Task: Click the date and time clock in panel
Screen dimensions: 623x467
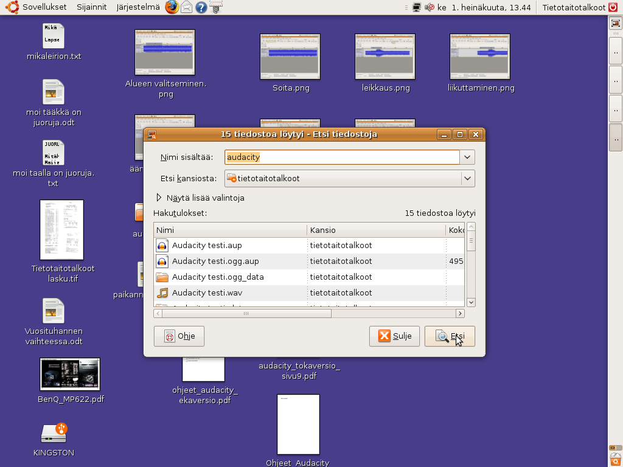Action: click(484, 7)
